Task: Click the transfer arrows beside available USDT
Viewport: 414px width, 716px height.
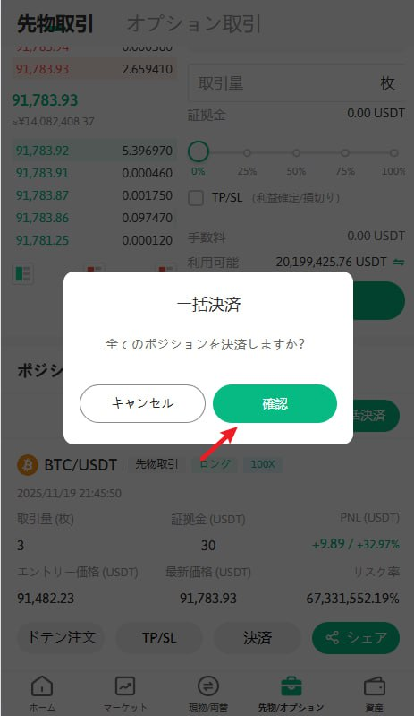Action: pyautogui.click(x=399, y=262)
